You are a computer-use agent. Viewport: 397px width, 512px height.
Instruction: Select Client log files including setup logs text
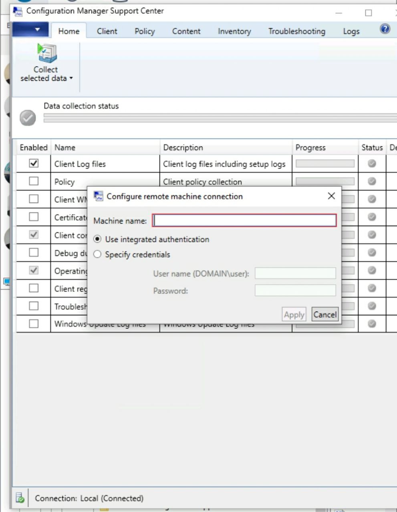click(224, 164)
